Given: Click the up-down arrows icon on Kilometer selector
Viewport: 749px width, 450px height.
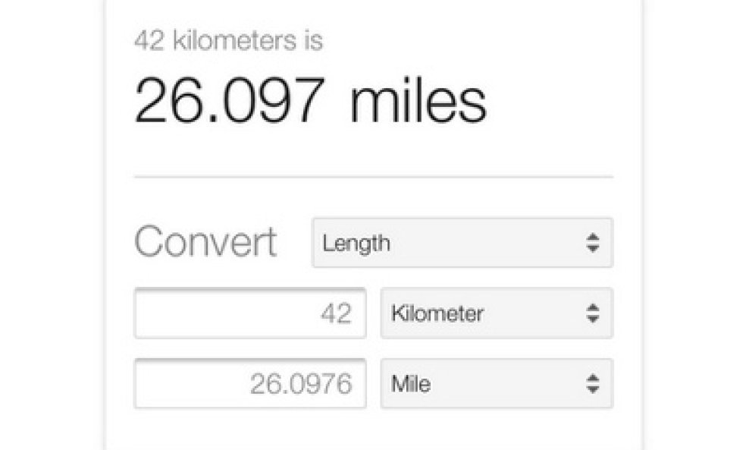Looking at the screenshot, I should (x=593, y=313).
